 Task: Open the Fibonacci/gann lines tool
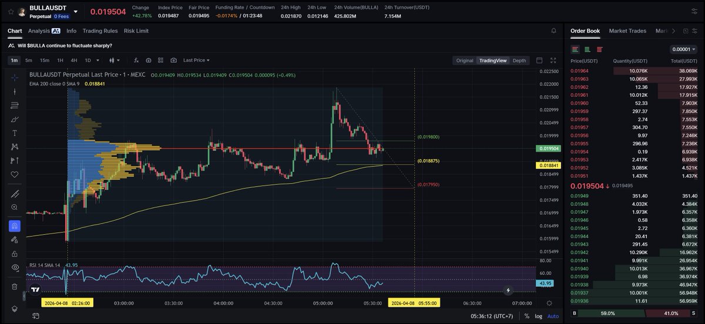pos(15,105)
